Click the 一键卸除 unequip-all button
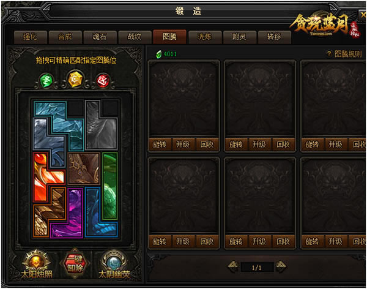The image size is (367, 289). 75,264
